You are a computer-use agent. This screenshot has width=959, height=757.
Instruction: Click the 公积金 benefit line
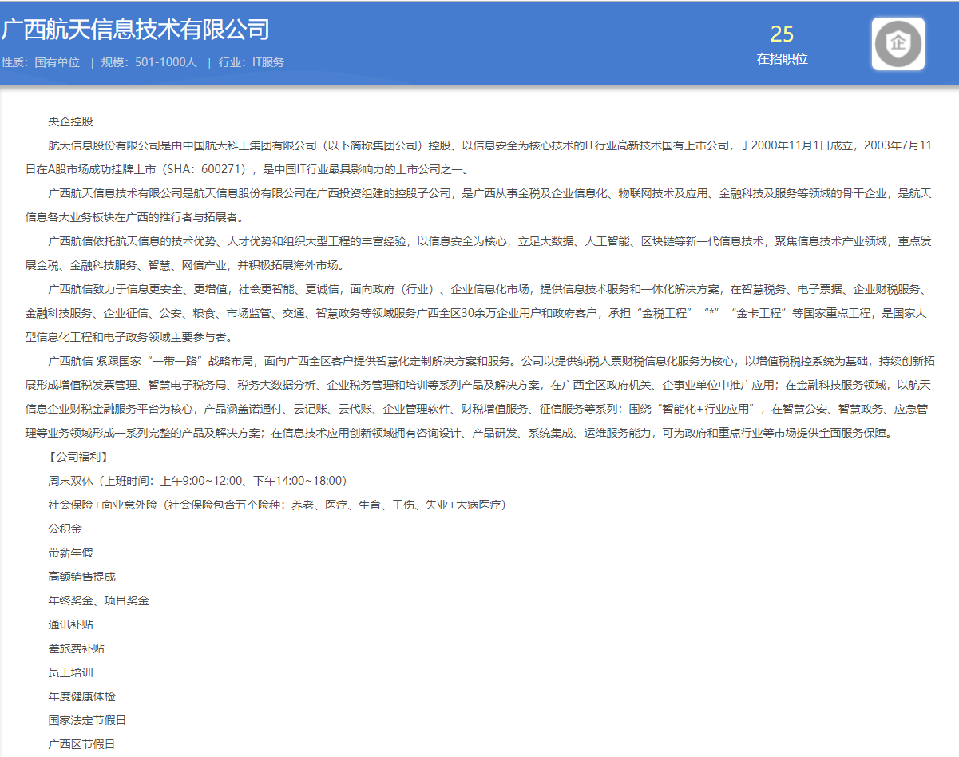click(65, 529)
